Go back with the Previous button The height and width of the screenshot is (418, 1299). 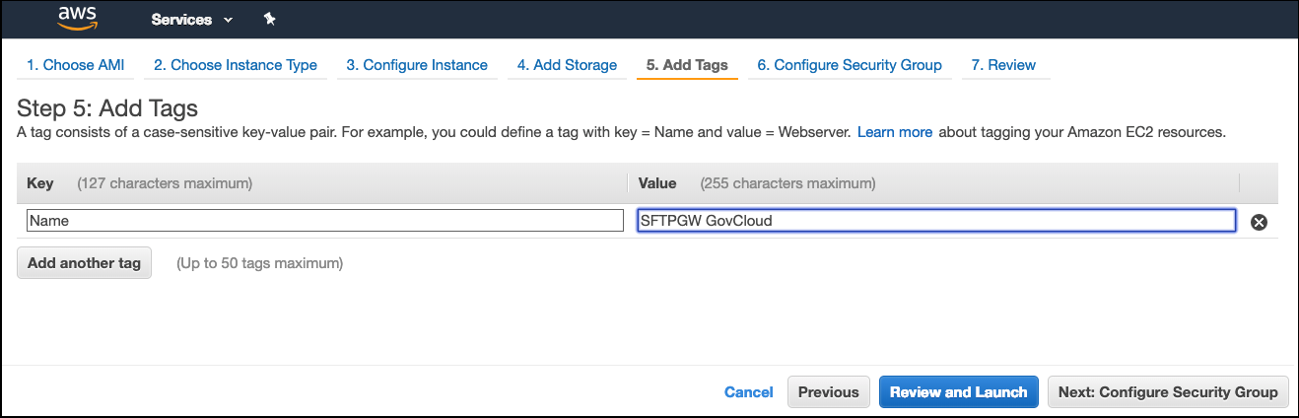coord(829,392)
